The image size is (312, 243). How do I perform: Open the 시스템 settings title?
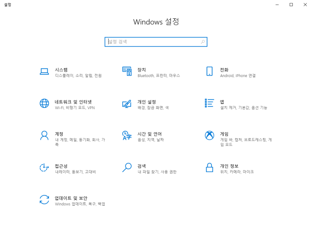pos(61,70)
